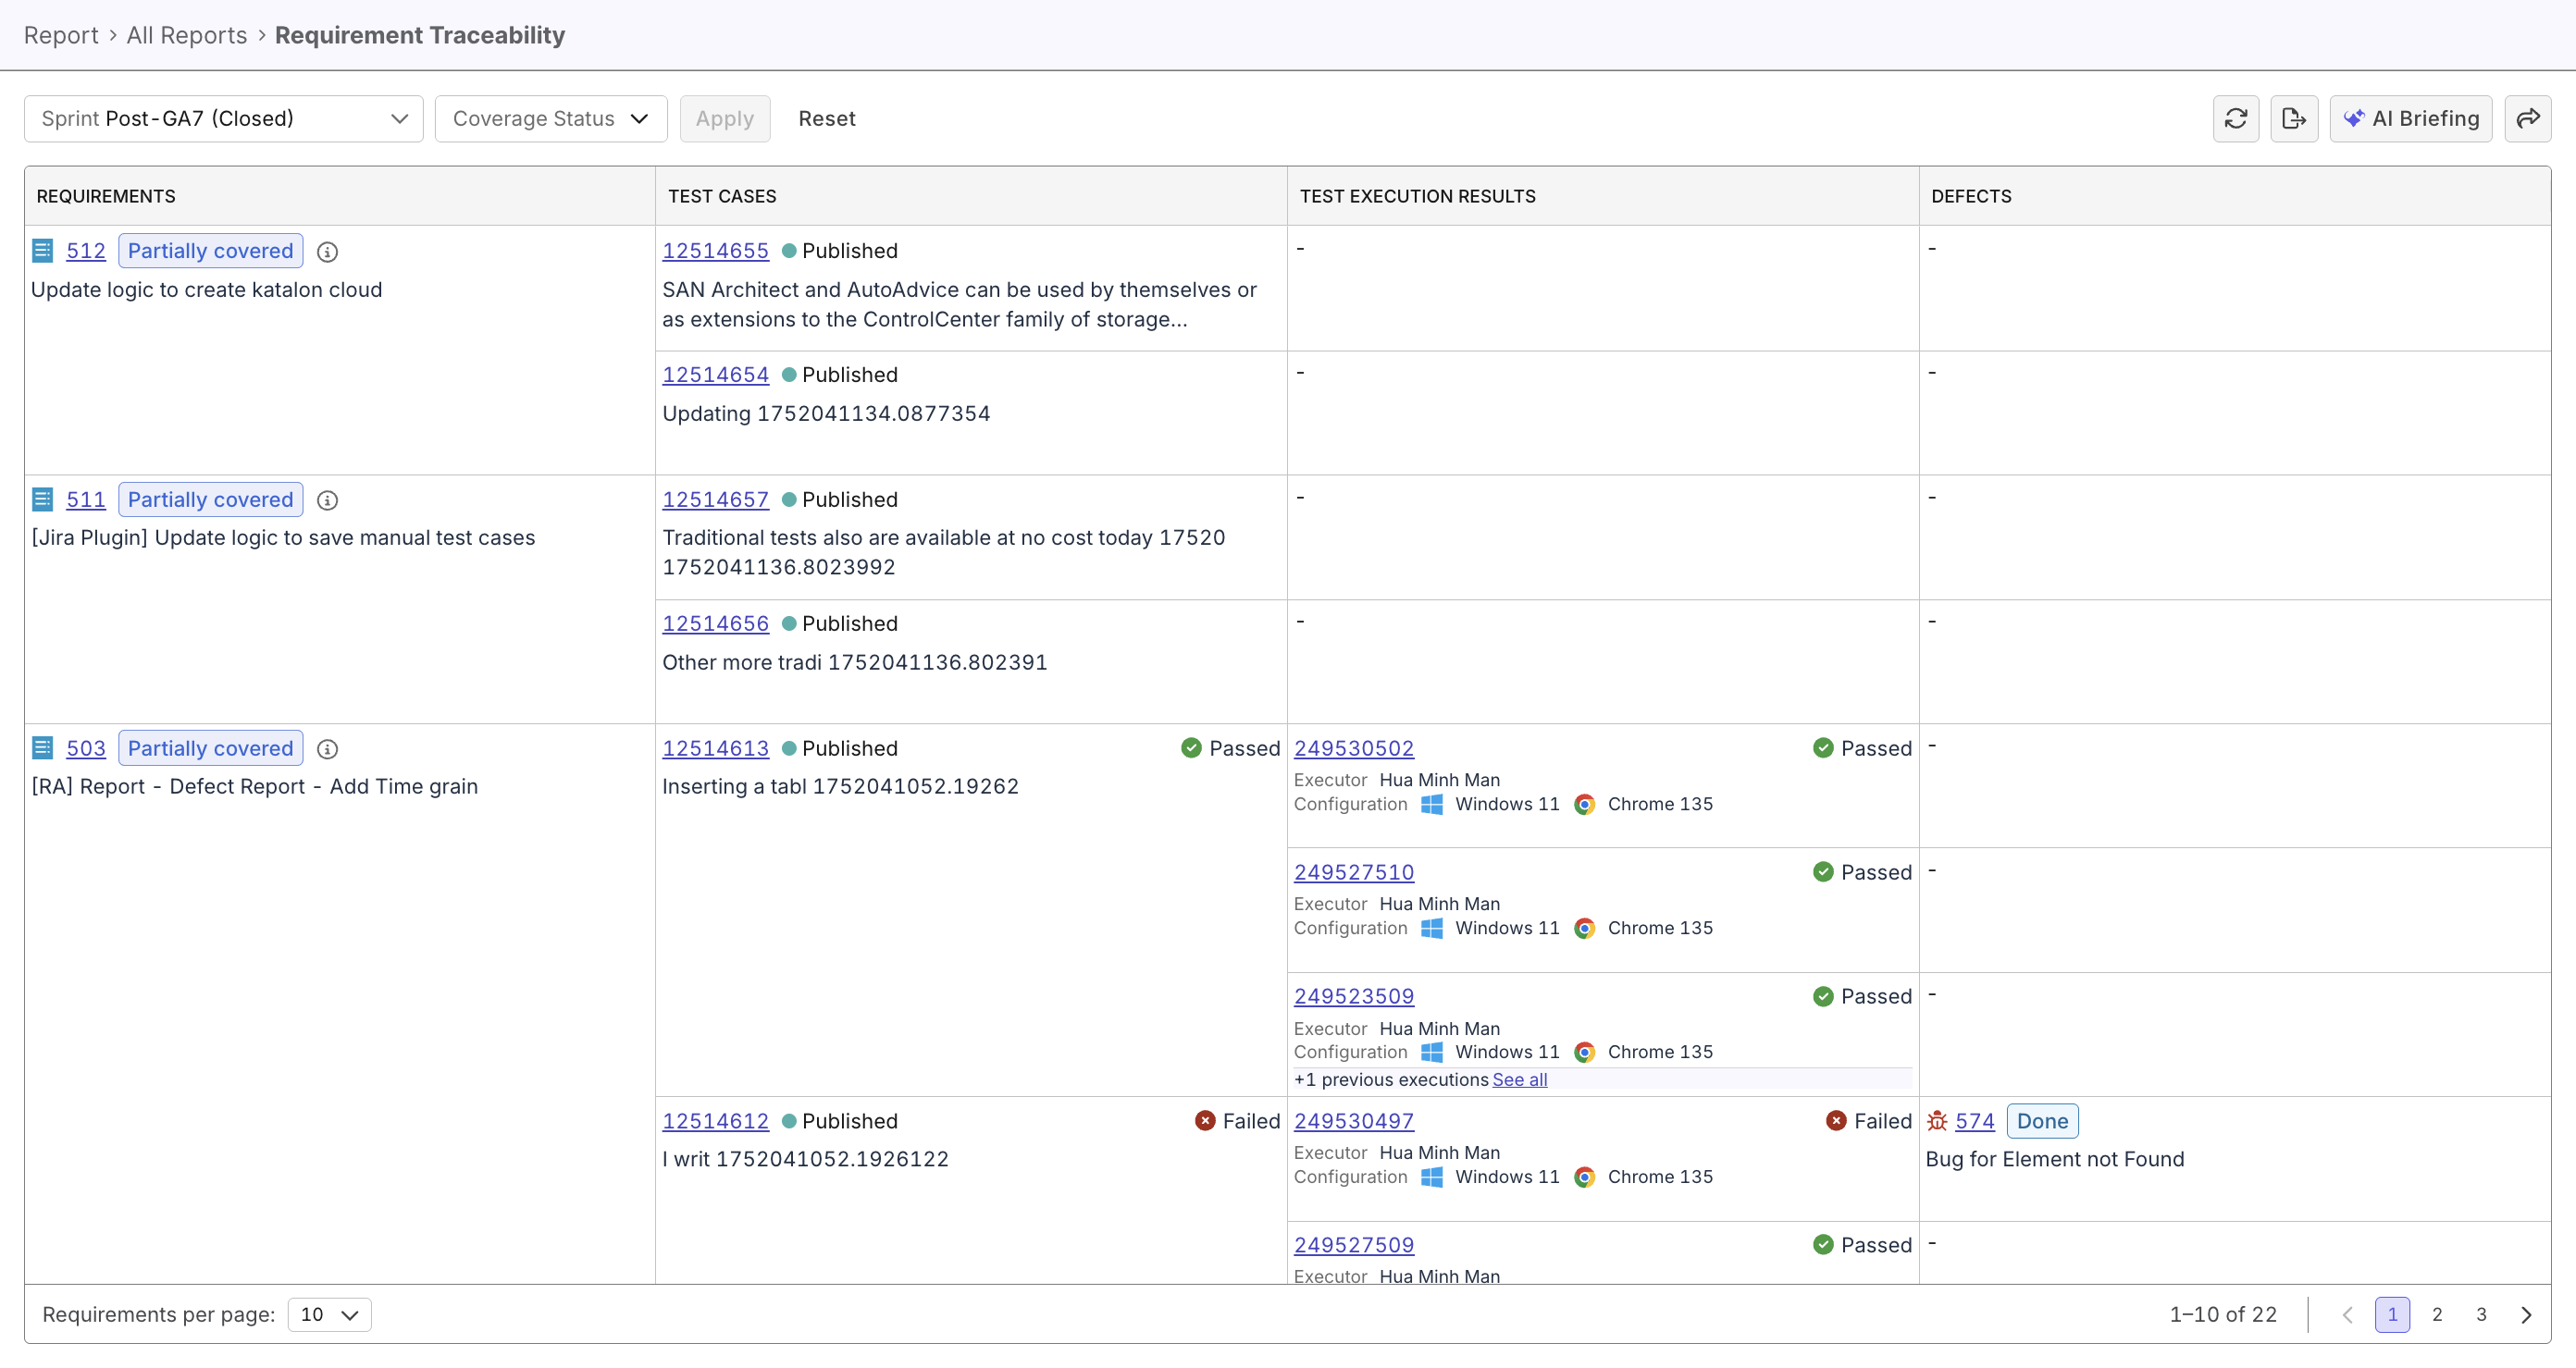This screenshot has height=1368, width=2576.
Task: Navigate to All Reports breadcrumb
Action: click(186, 34)
